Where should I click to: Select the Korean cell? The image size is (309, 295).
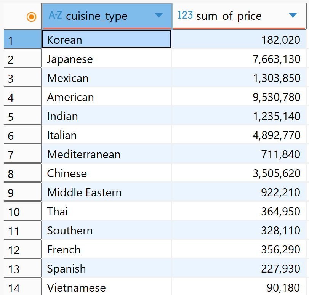(106, 39)
